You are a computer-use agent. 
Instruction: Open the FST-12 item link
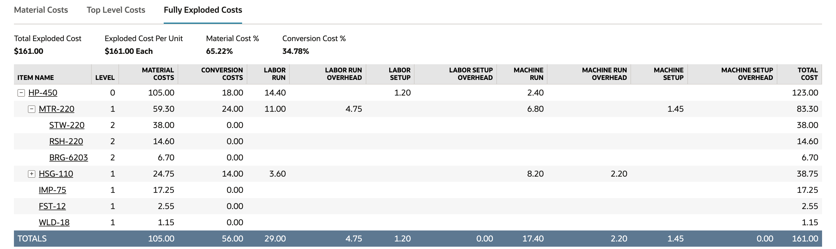(52, 206)
